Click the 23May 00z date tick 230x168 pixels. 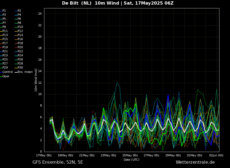click(x=109, y=156)
